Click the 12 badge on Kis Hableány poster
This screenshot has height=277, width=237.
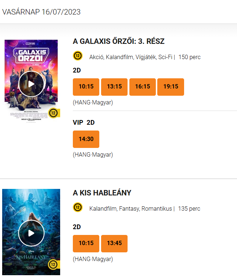[54, 264]
